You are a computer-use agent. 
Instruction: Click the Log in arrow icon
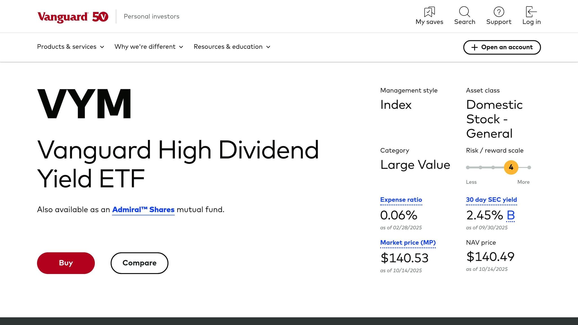[x=531, y=12]
